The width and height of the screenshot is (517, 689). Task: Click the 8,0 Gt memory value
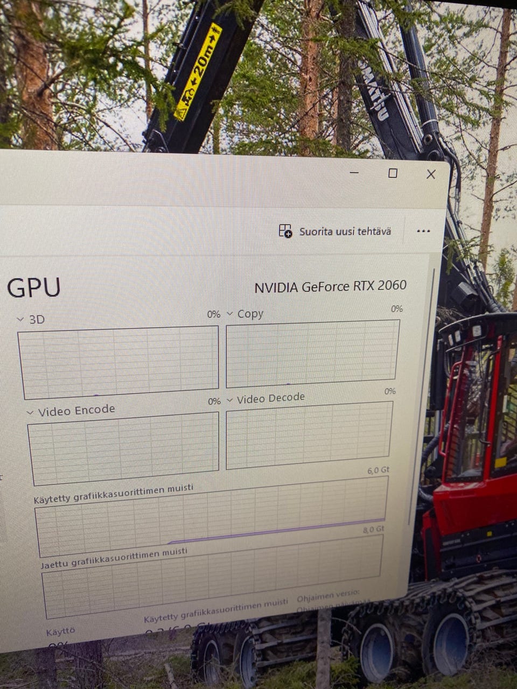coord(373,530)
